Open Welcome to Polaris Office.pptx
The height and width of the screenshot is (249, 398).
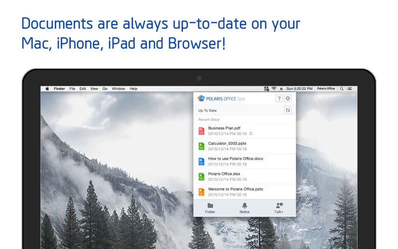(x=245, y=192)
